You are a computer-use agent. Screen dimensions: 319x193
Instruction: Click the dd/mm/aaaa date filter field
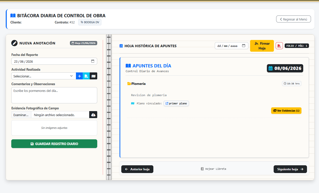(232, 46)
